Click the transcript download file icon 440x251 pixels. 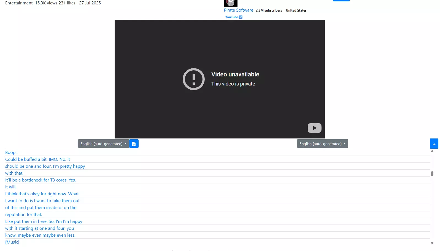tap(134, 144)
